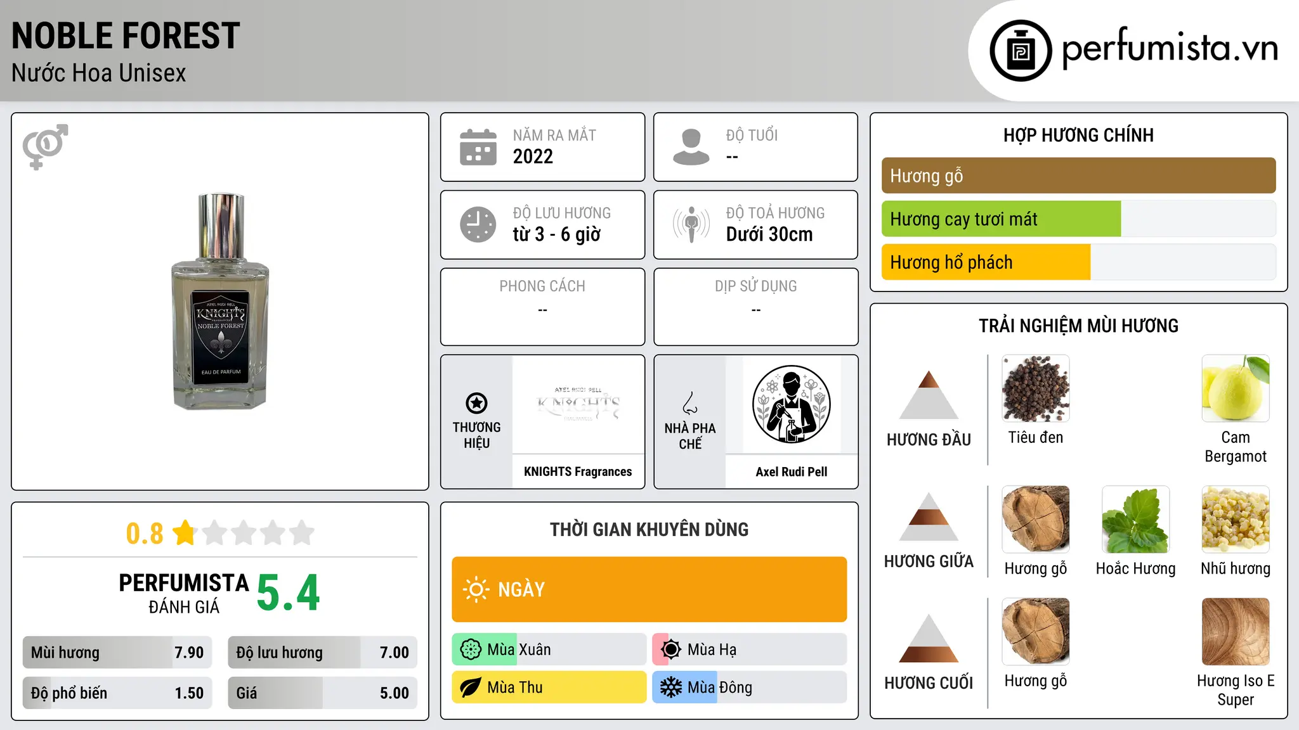
Task: Click the Hương cuối pyramid icon
Action: click(x=929, y=638)
